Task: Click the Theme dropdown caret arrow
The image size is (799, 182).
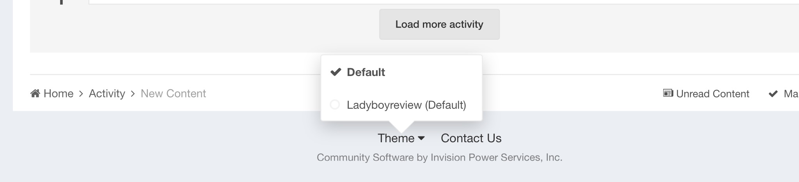Action: click(x=421, y=138)
